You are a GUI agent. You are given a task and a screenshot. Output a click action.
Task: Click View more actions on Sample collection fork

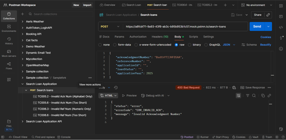pos(90,78)
